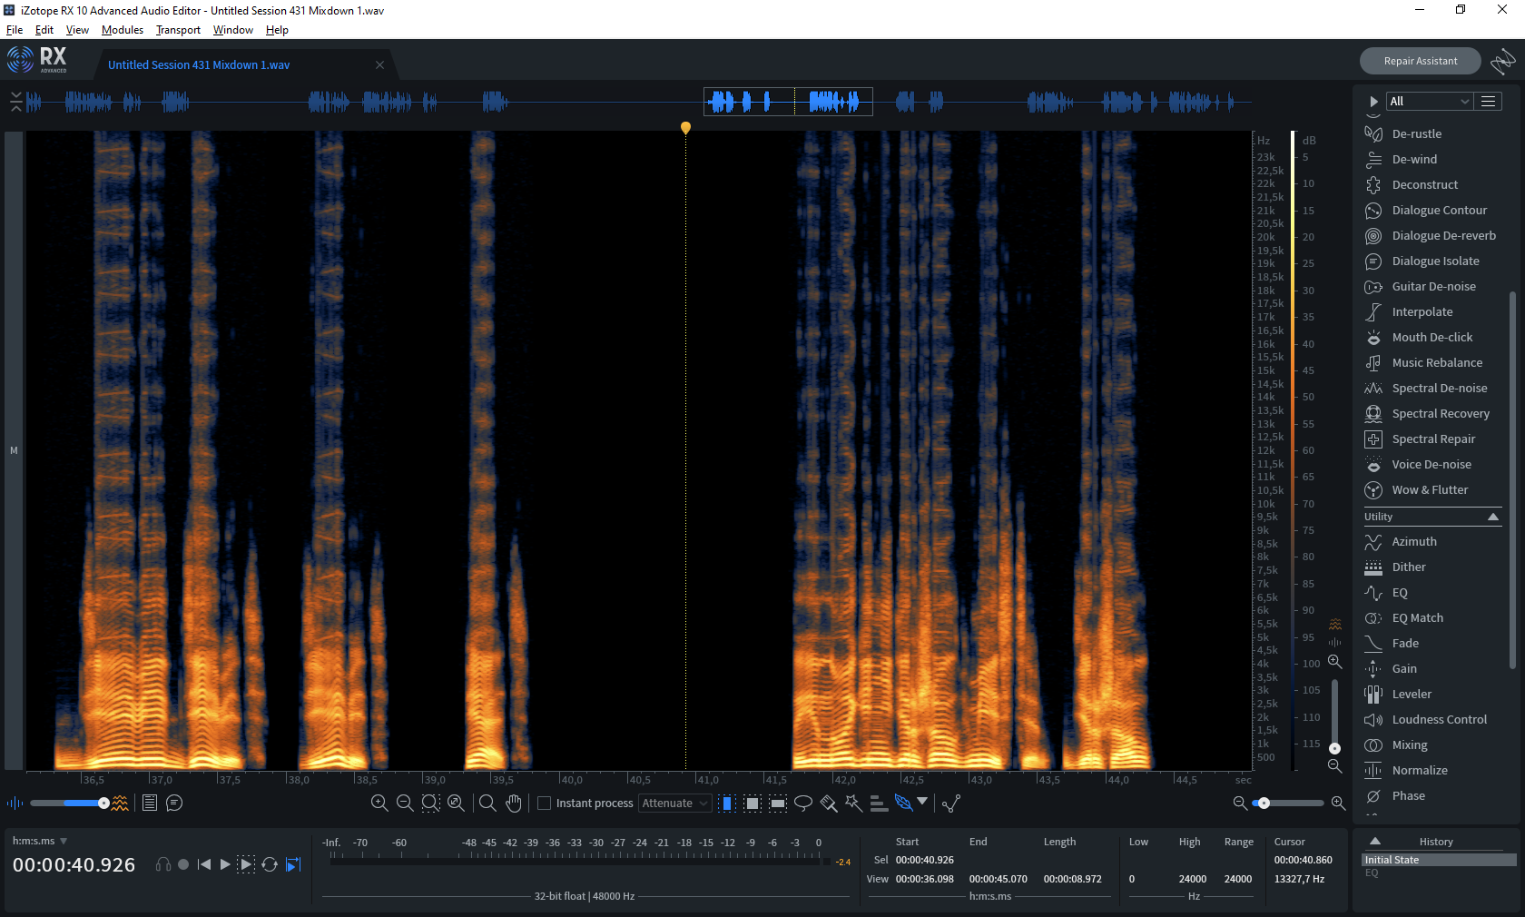Open the Attenuate instant process dropdown
This screenshot has width=1525, height=917.
click(675, 804)
